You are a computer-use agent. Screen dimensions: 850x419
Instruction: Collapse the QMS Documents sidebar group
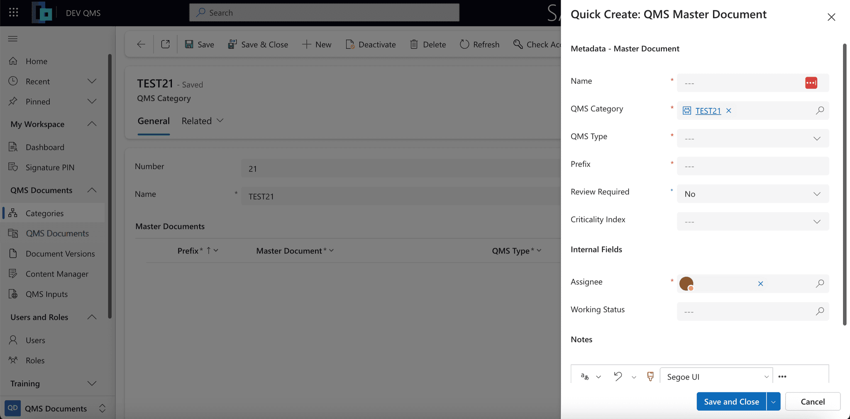click(x=92, y=190)
